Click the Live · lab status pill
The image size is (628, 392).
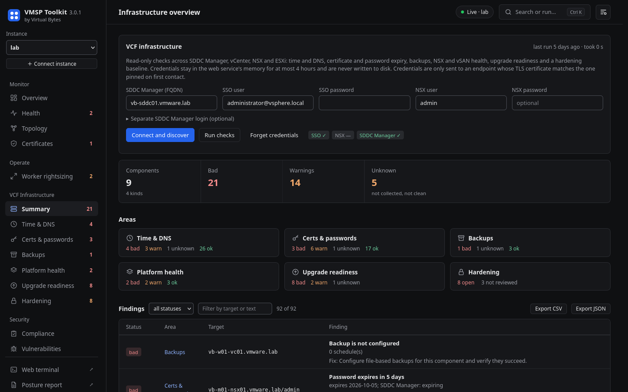474,12
